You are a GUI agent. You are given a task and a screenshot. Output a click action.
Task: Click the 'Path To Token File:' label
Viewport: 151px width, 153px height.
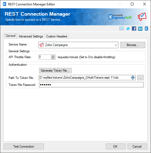tap(21, 78)
